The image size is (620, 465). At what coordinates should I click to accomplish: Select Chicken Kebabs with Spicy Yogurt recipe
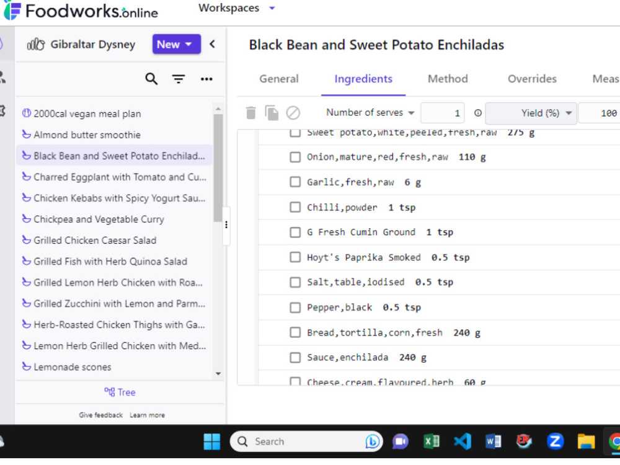tap(120, 198)
